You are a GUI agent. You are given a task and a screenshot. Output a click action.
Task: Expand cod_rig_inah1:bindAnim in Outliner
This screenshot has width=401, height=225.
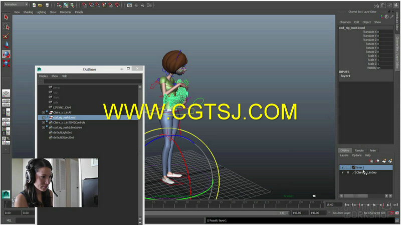(44, 127)
